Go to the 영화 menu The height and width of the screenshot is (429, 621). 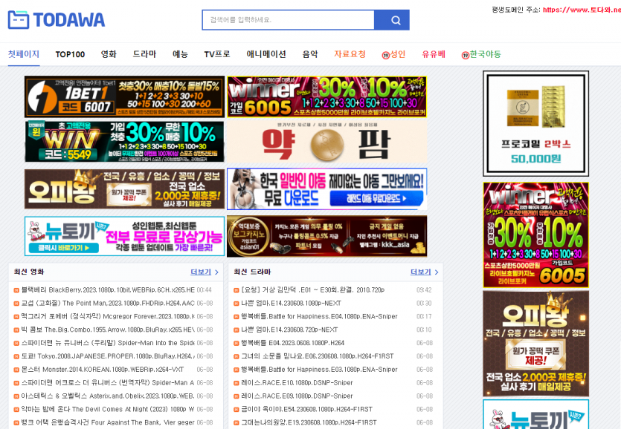109,54
